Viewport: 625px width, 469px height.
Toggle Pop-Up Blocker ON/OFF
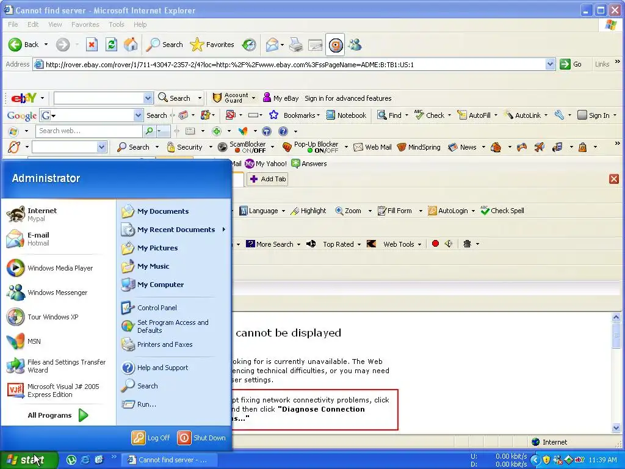[x=311, y=147]
